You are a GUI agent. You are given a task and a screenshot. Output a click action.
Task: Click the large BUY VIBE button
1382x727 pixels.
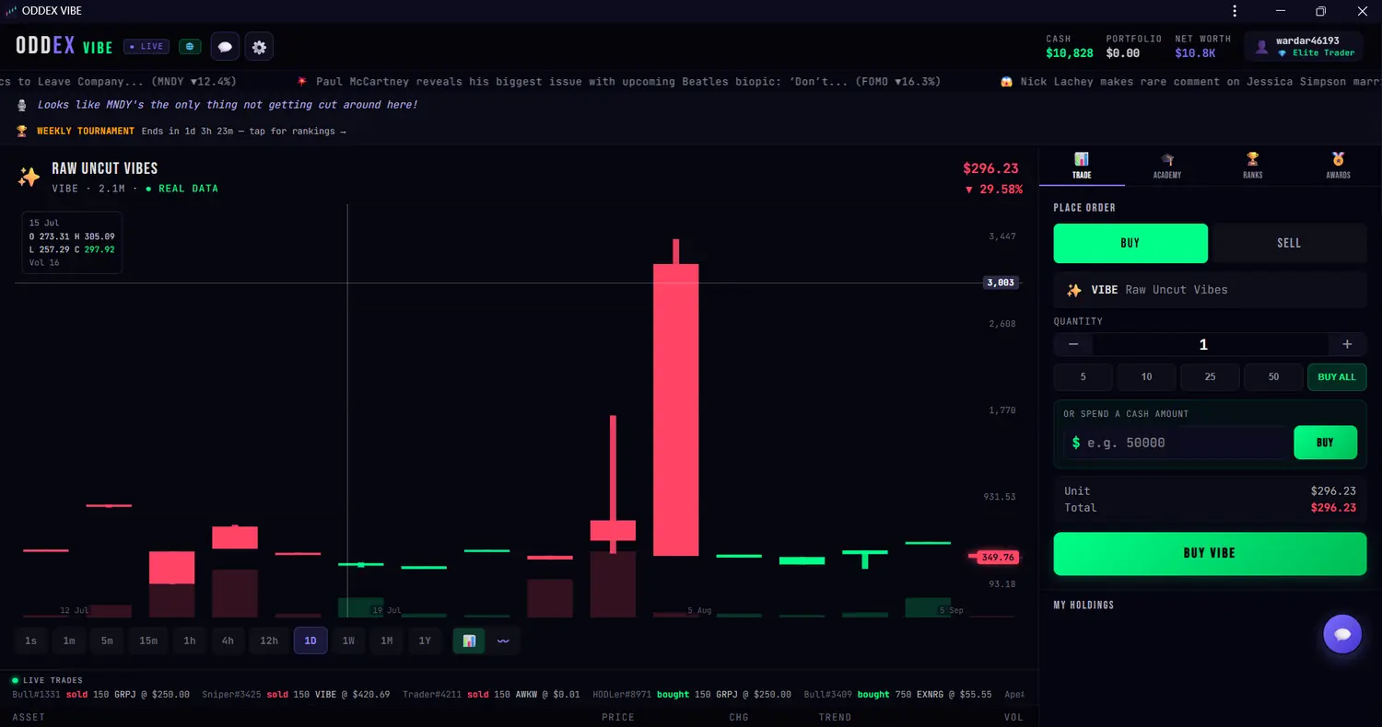(1210, 553)
